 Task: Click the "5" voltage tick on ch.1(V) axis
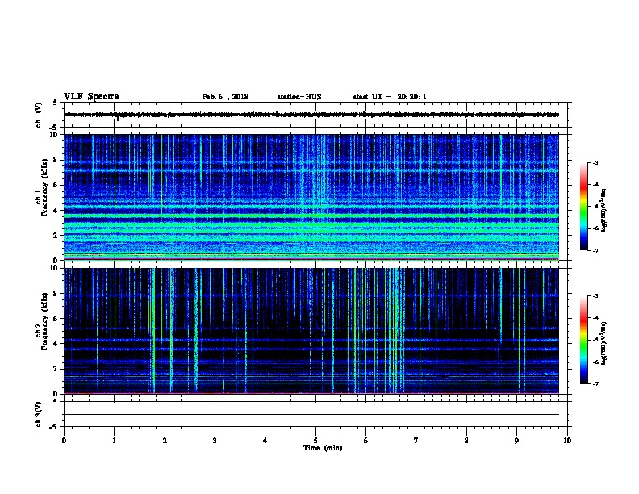click(x=56, y=103)
